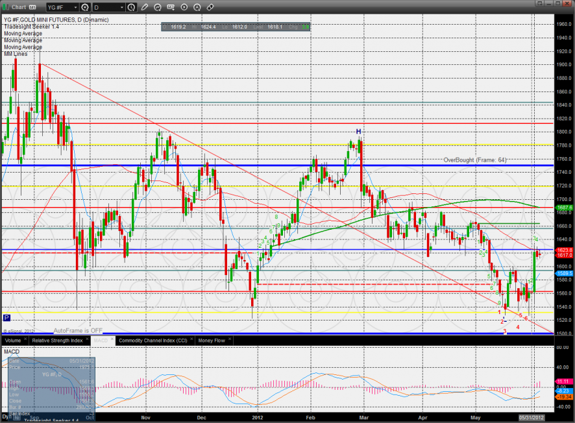The width and height of the screenshot is (575, 423).
Task: Click the blue P marker icon
Action: pyautogui.click(x=6, y=318)
